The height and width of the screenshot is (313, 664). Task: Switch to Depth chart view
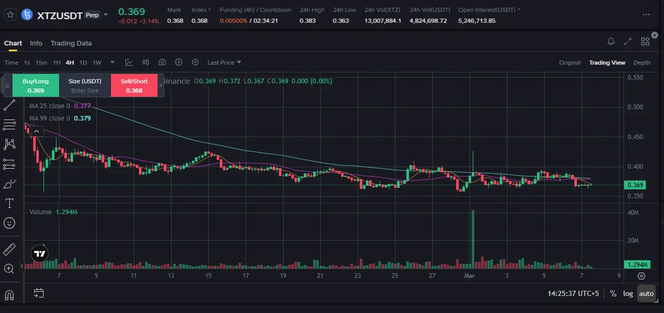point(642,63)
